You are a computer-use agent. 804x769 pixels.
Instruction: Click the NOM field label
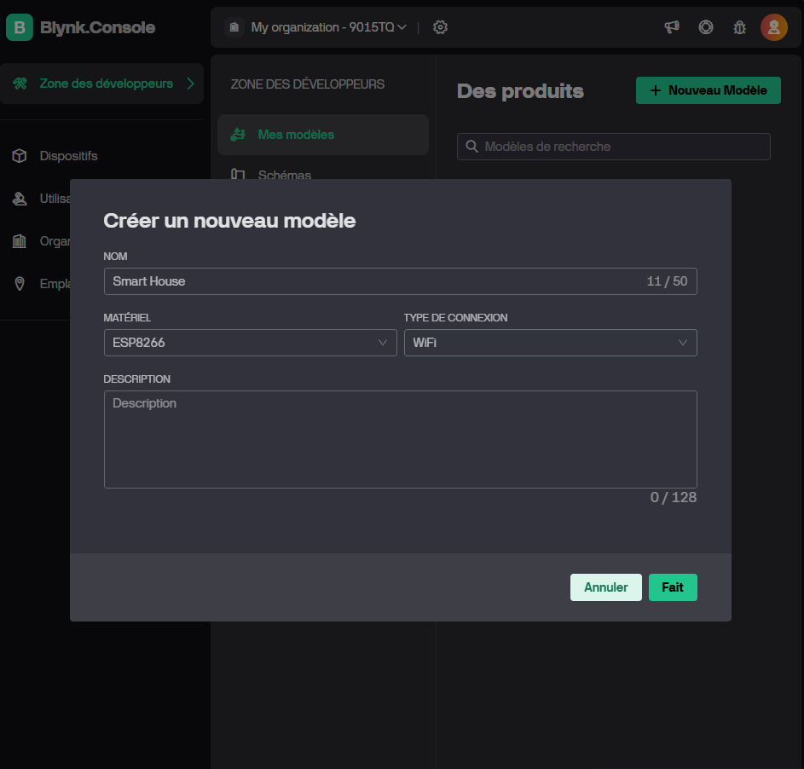coord(115,257)
